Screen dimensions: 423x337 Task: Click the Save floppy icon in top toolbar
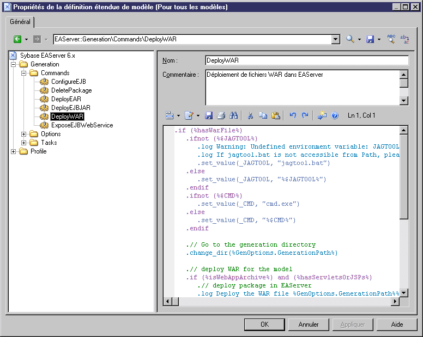point(370,39)
